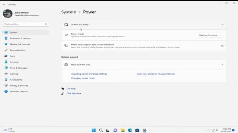Click the Power consumption leaf icon
The image size is (238, 133).
[x=66, y=46]
